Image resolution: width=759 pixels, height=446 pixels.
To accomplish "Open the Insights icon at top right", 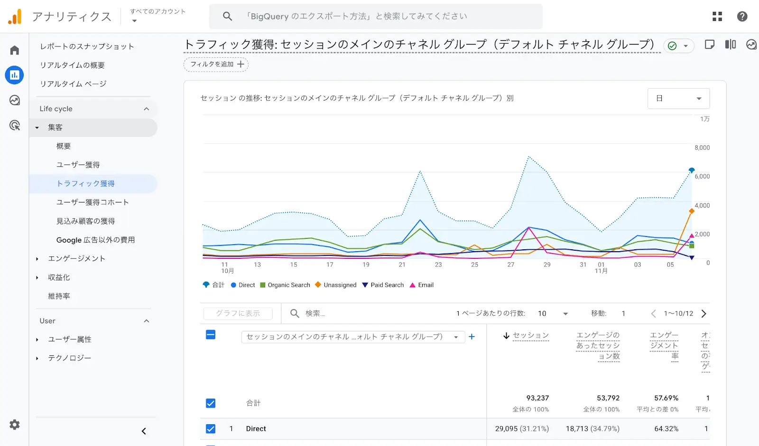I will [751, 45].
